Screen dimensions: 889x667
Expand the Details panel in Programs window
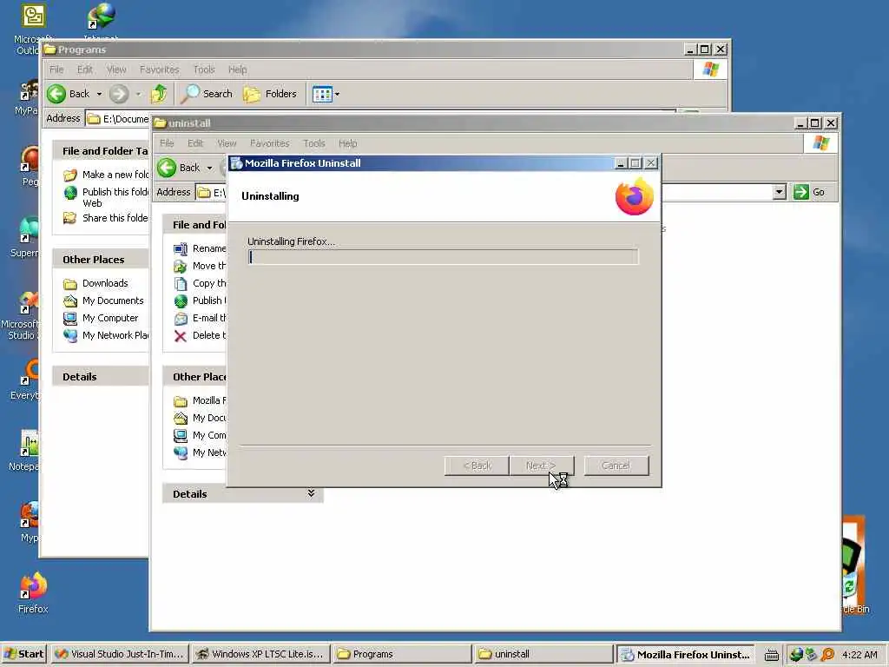[x=101, y=377]
